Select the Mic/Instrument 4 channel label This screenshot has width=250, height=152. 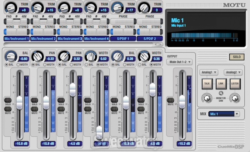point(97,38)
